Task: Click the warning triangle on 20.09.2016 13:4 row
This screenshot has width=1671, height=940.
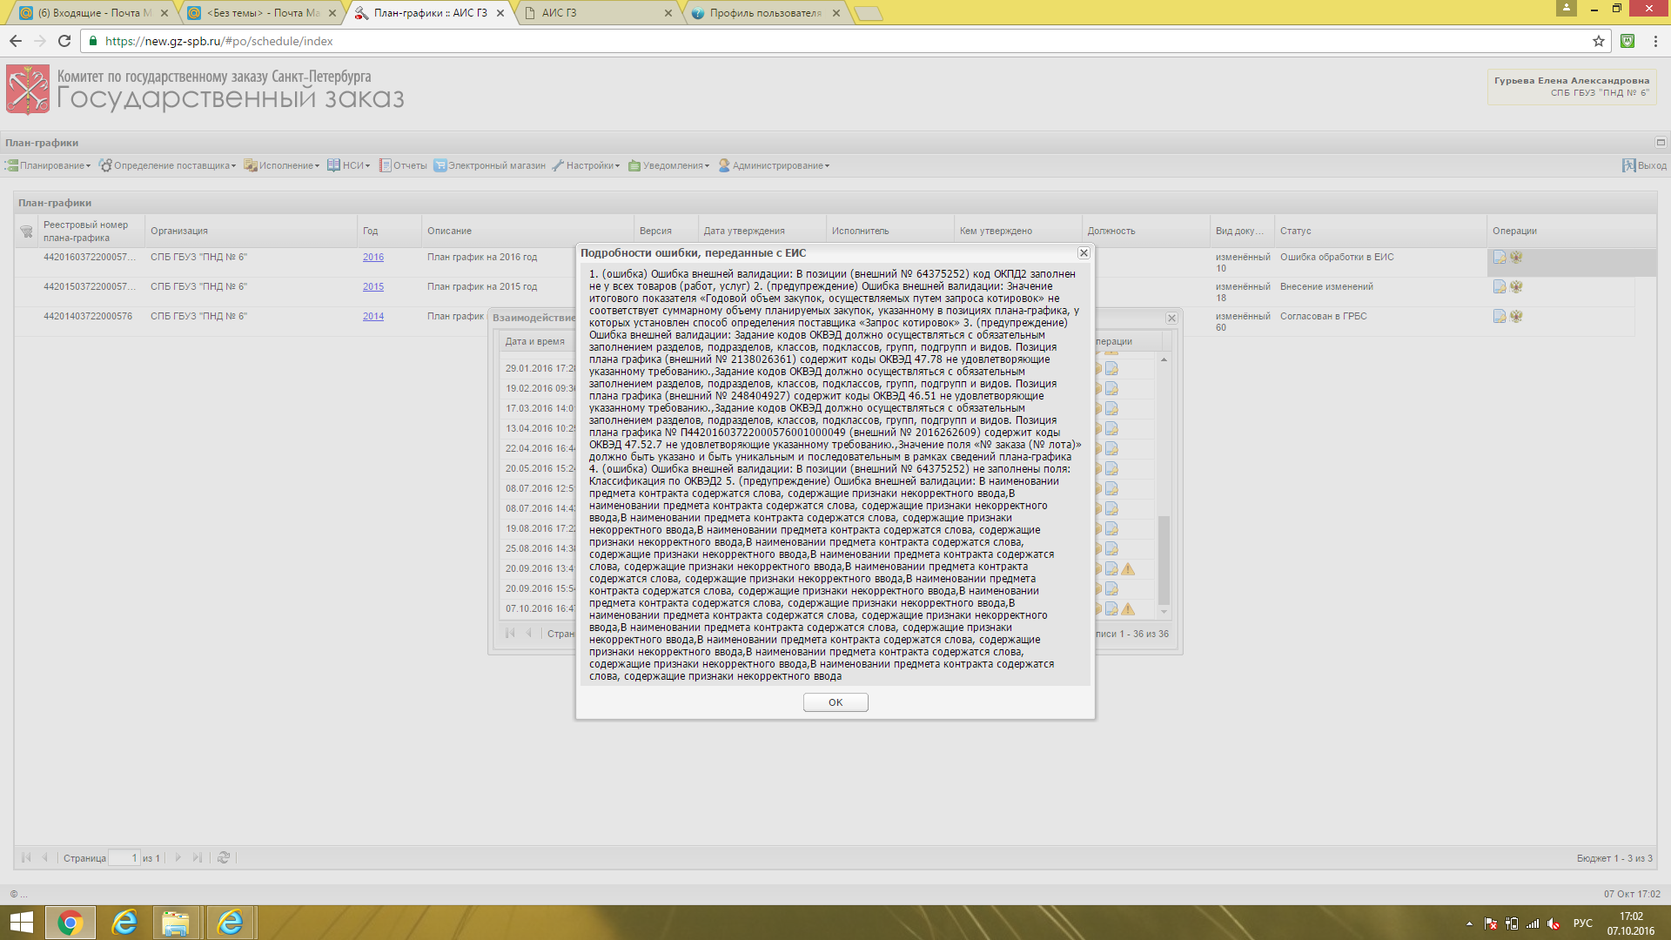Action: click(x=1128, y=568)
